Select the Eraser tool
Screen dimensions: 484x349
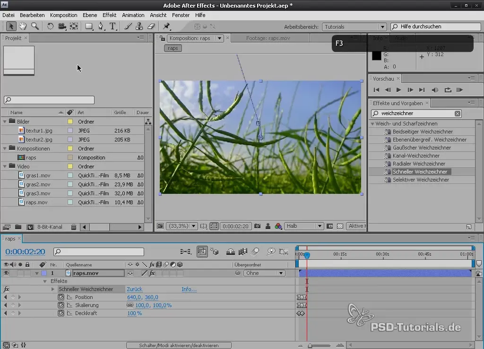point(151,26)
